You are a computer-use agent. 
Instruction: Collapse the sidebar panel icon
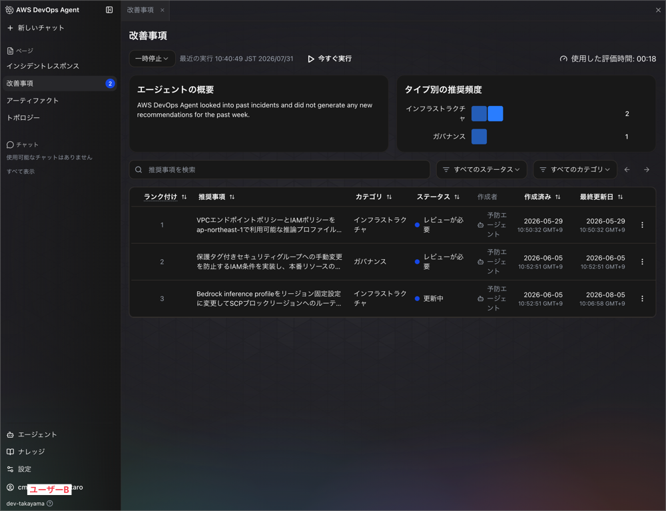click(109, 10)
